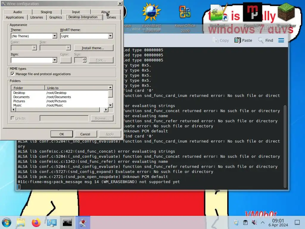Confirm with the OK button
Image resolution: width=305 pixels, height=229 pixels.
(x=62, y=134)
